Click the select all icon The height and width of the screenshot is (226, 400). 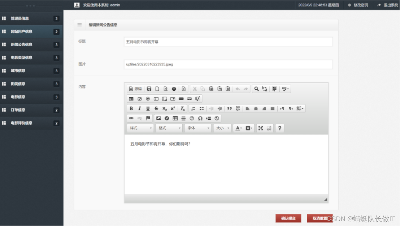(x=274, y=89)
